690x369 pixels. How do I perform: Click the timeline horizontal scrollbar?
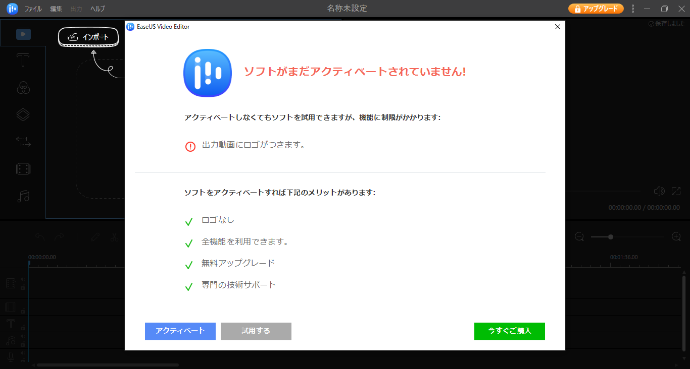tap(108, 364)
